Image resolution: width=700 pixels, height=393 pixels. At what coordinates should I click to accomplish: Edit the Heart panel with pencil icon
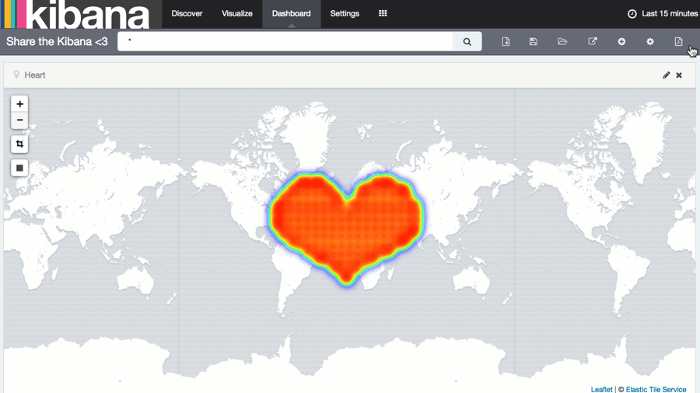[x=666, y=75]
